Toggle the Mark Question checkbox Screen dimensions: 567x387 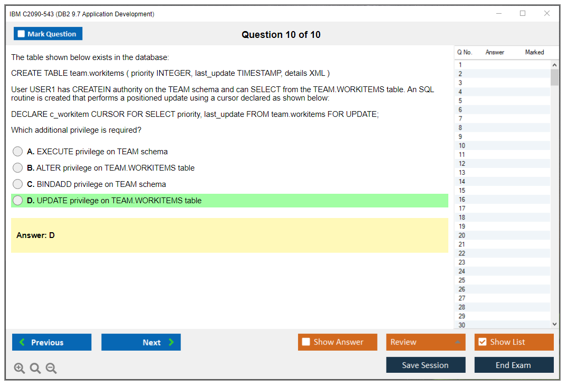(21, 34)
